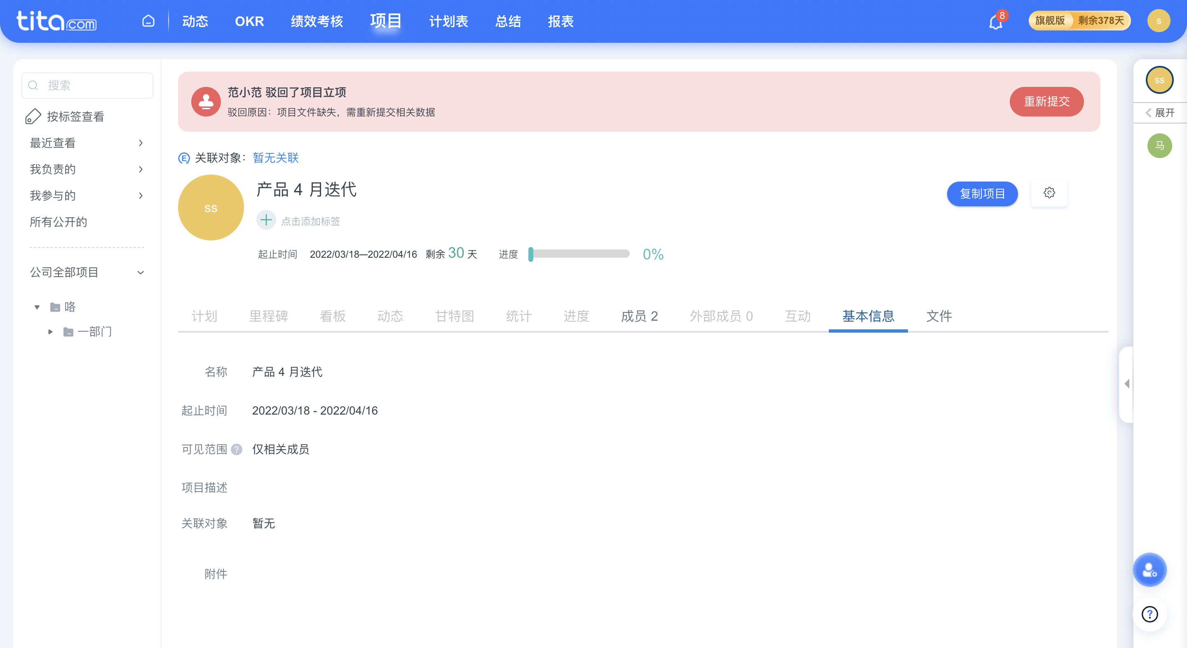
Task: Switch to the 看板 tab
Action: point(333,316)
